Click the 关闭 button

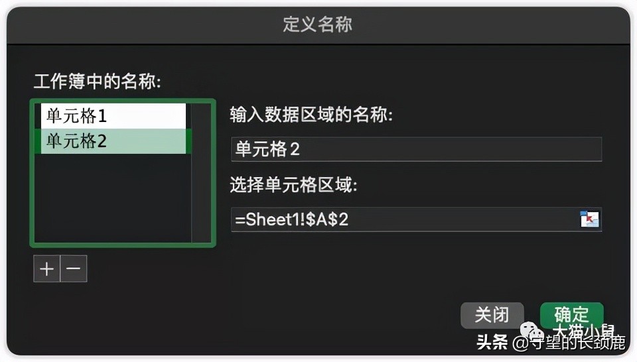click(492, 315)
